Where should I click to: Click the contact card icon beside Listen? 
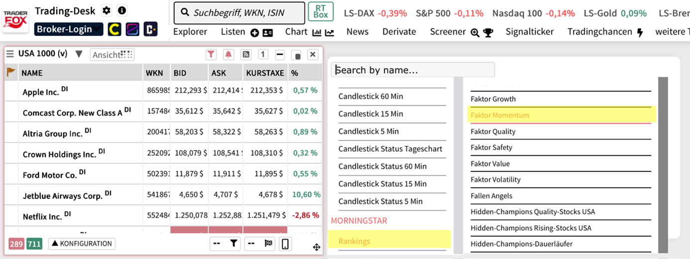268,33
